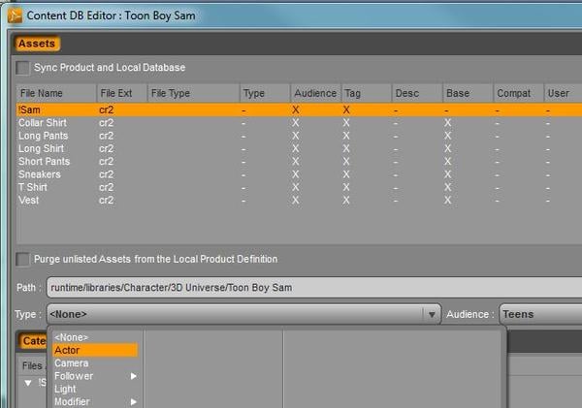This screenshot has width=582, height=408.
Task: Sort by File Name column header
Action: (56, 93)
